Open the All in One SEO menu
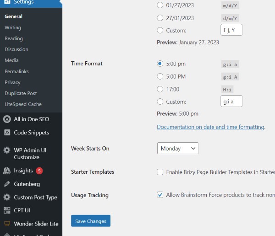The width and height of the screenshot is (275, 236). tap(31, 119)
